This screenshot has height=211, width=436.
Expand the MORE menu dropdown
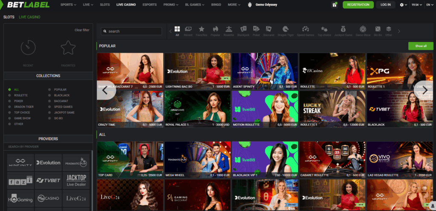click(x=234, y=5)
